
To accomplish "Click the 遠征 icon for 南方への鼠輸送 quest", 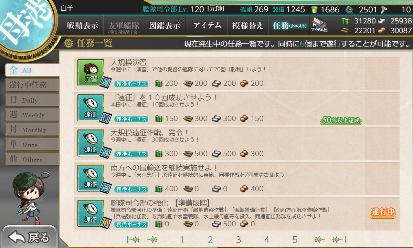I will point(91,178).
